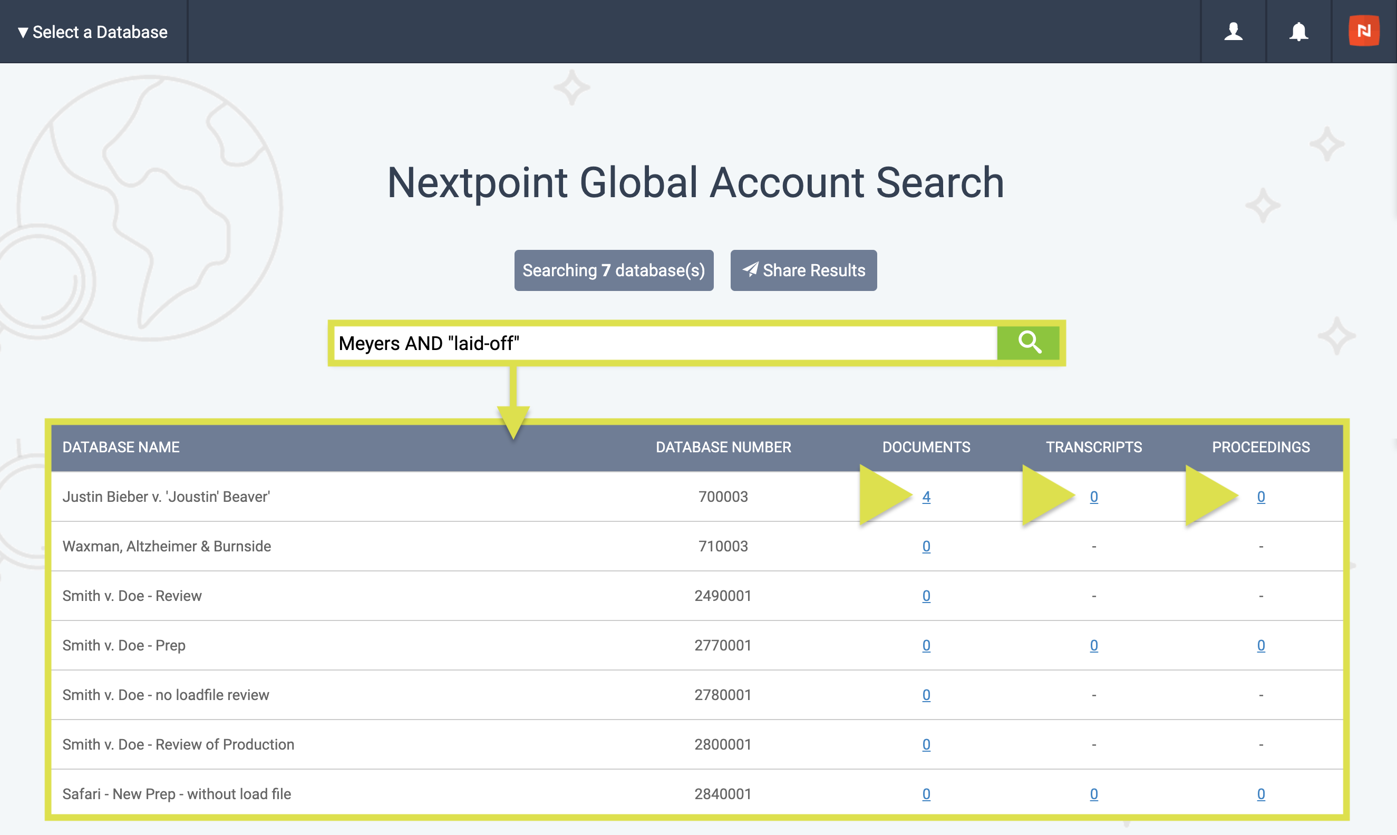Open the user profile icon
The width and height of the screenshot is (1397, 835).
point(1233,32)
